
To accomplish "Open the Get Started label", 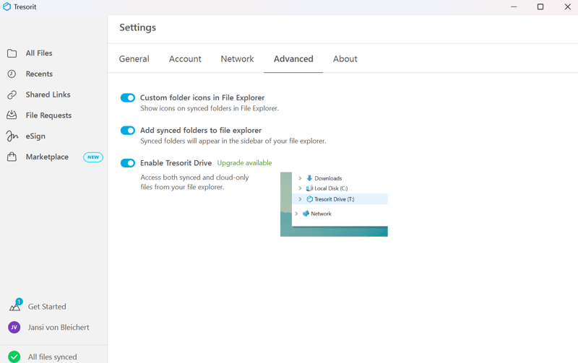I will [47, 307].
